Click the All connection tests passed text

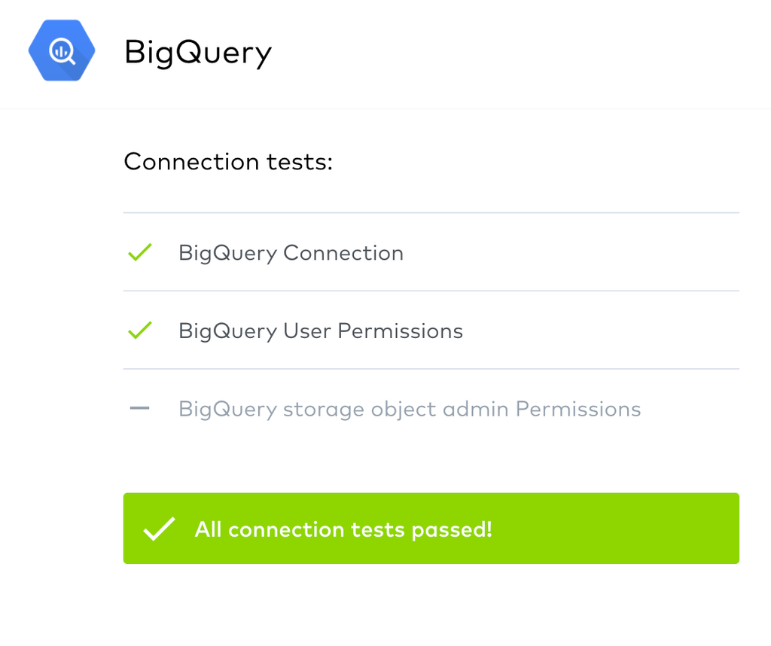click(x=343, y=529)
